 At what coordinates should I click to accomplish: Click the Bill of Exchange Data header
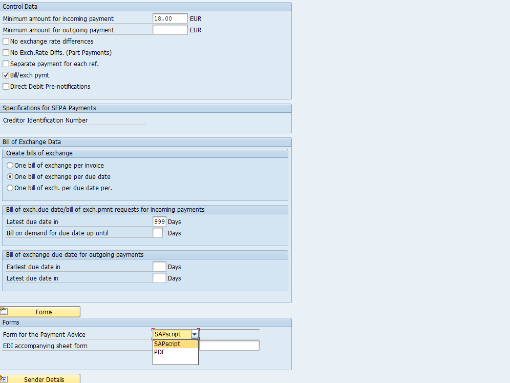(x=146, y=142)
